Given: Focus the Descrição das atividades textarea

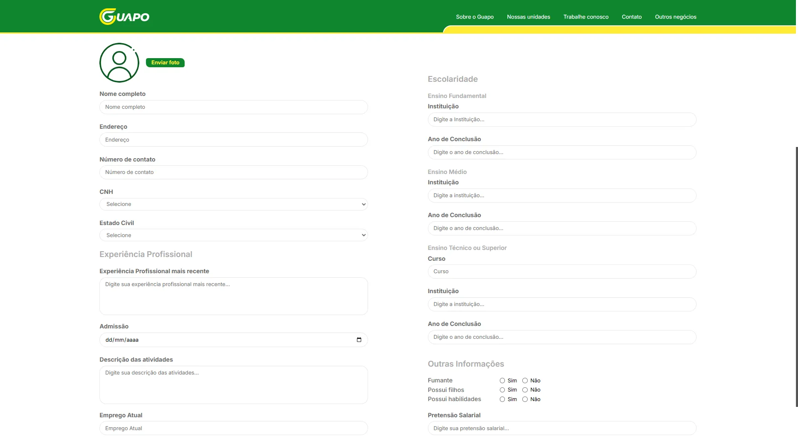Looking at the screenshot, I should point(234,385).
